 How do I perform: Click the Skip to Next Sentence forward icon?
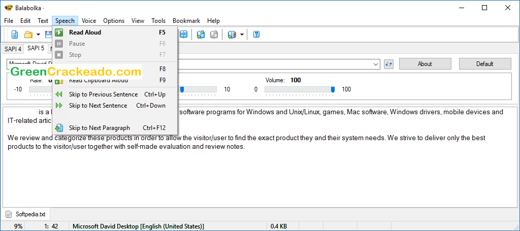pyautogui.click(x=59, y=106)
